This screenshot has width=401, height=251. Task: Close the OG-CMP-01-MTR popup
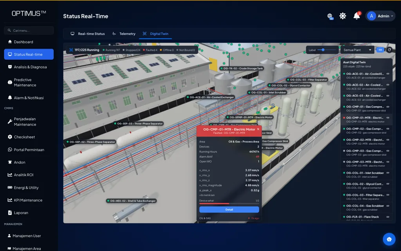point(258,129)
